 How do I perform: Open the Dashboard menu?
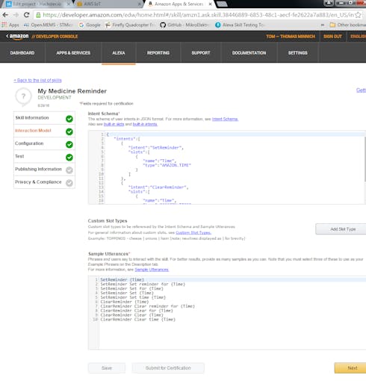click(x=22, y=53)
